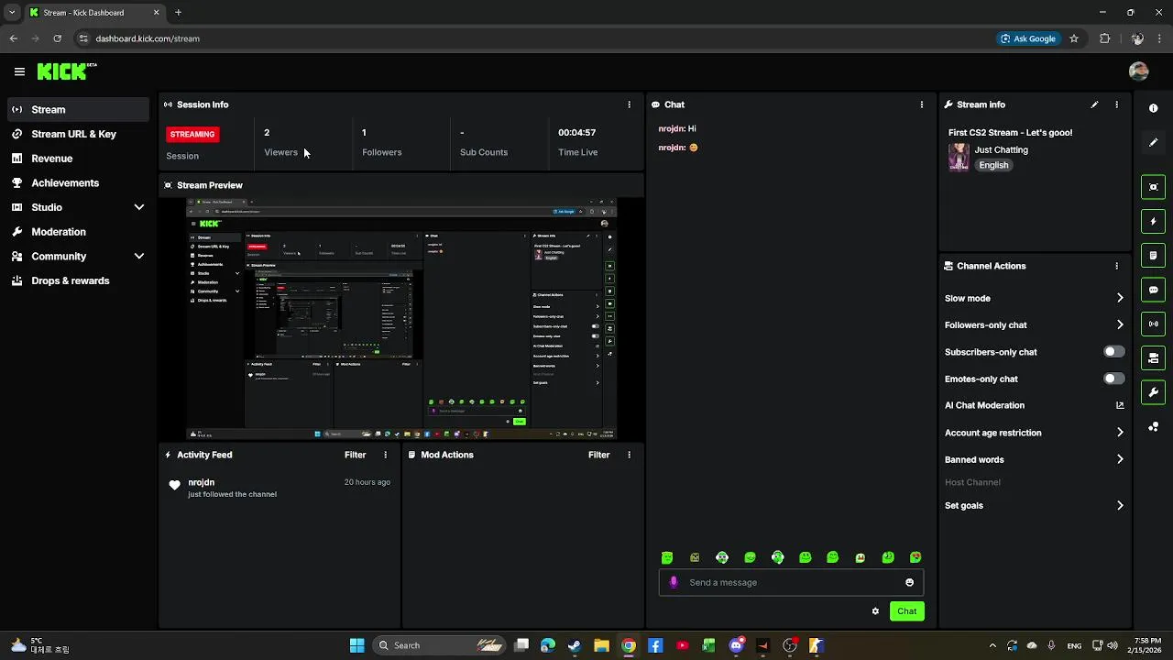Open Session Info three-dot menu
The width and height of the screenshot is (1173, 660).
[629, 104]
